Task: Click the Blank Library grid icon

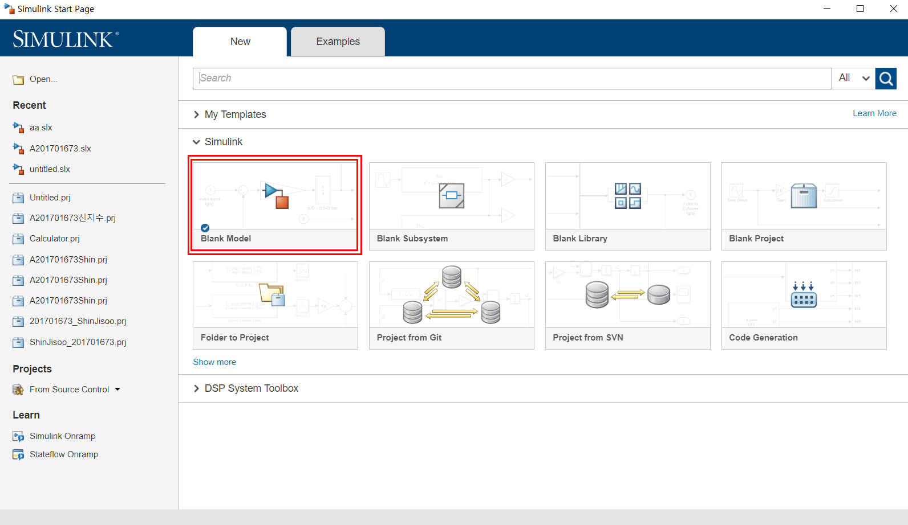Action: (x=628, y=195)
